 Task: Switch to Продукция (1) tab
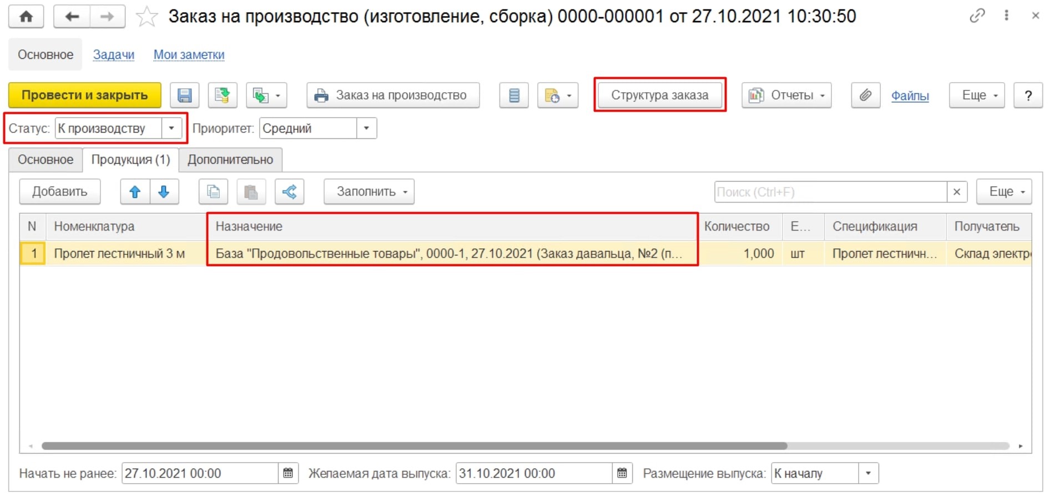[x=130, y=160]
